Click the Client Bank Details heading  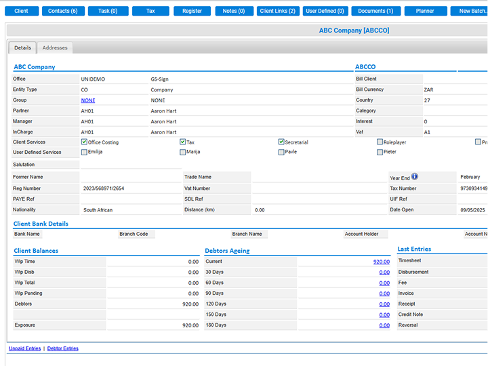pyautogui.click(x=41, y=224)
